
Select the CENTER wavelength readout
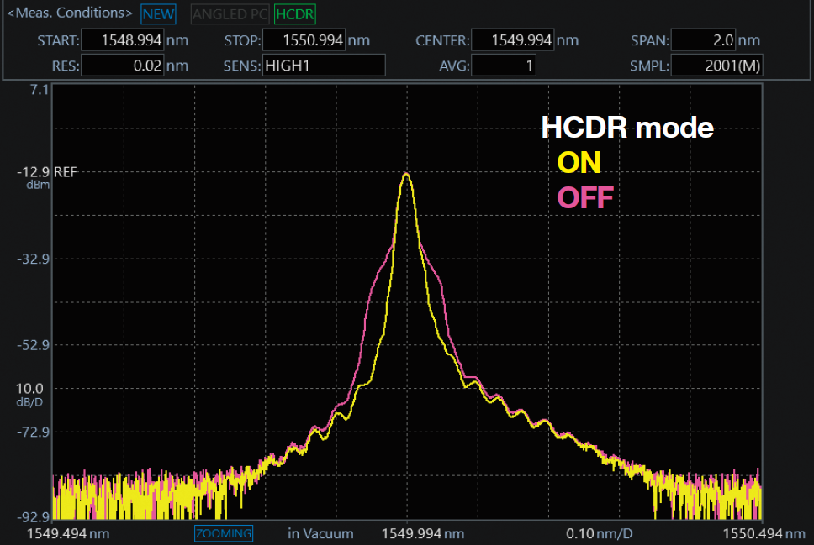pyautogui.click(x=513, y=39)
